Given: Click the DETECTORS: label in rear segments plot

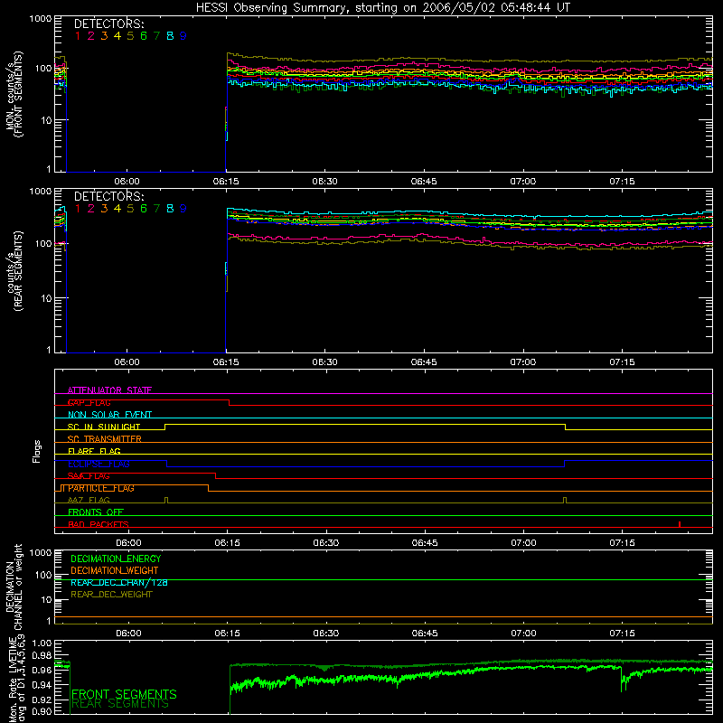Looking at the screenshot, I should click(108, 196).
